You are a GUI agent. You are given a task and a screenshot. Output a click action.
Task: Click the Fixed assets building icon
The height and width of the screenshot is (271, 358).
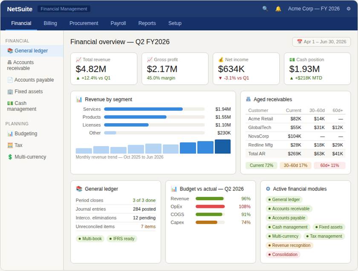tap(10, 92)
